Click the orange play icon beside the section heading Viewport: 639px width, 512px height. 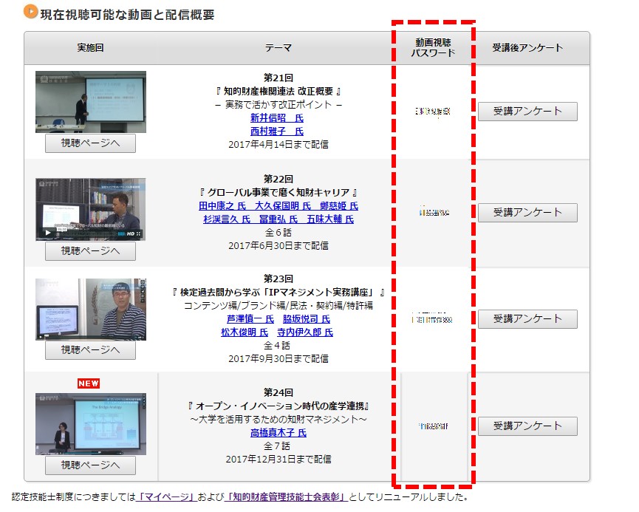point(30,12)
